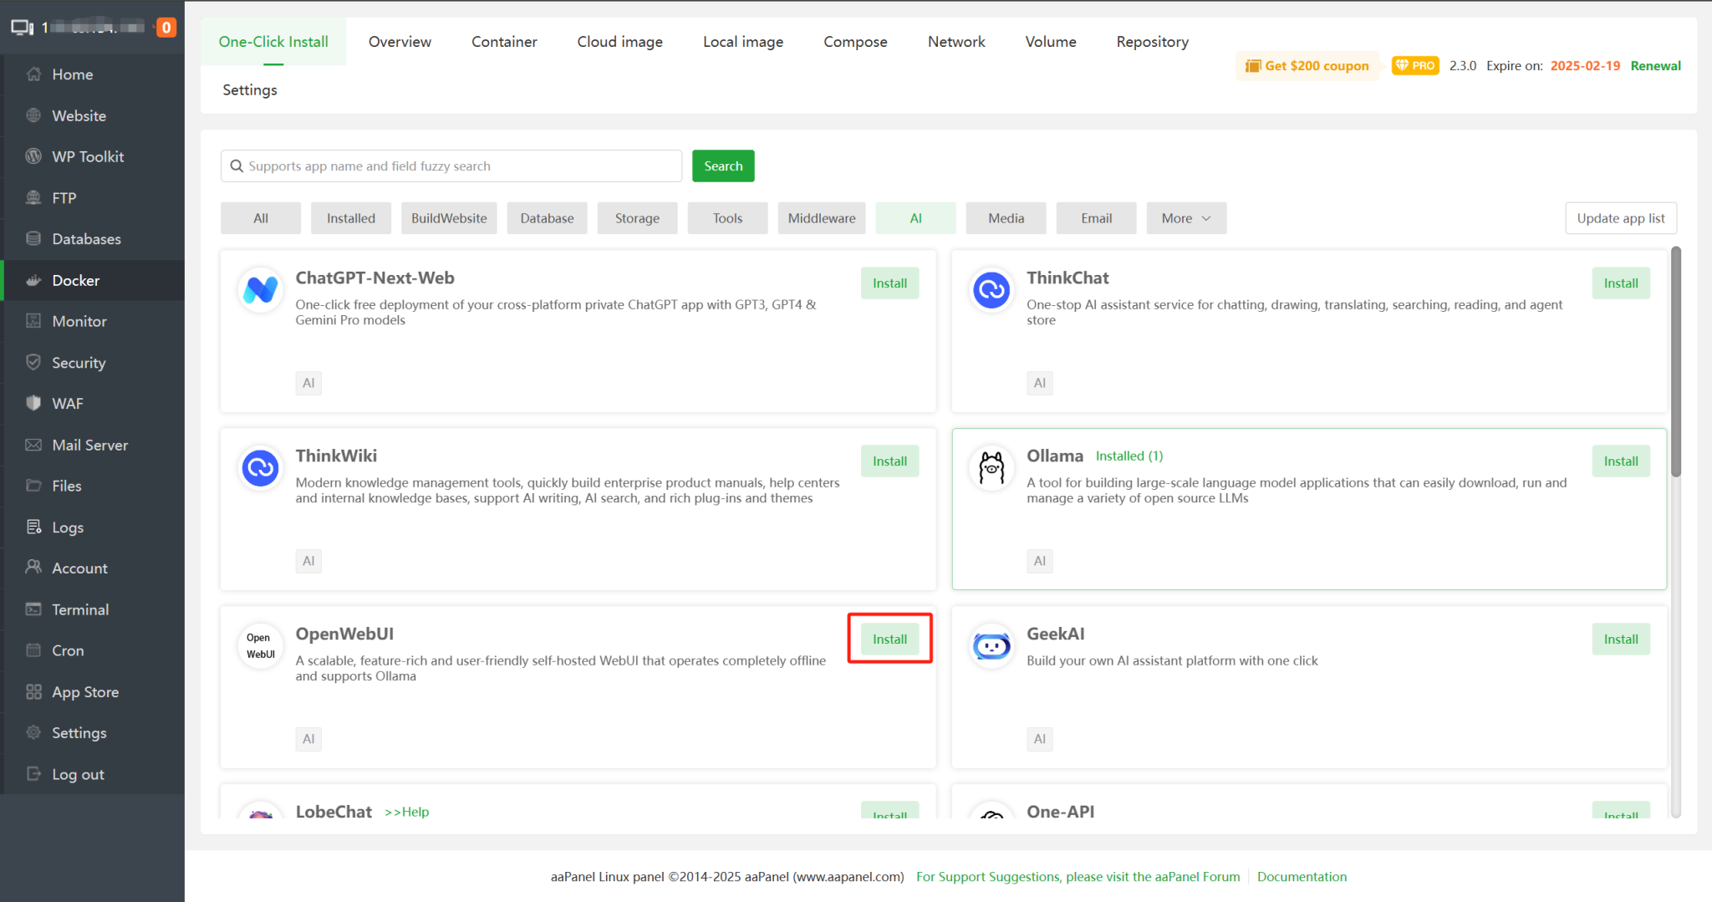Select the Databases icon in the sidebar
The width and height of the screenshot is (1712, 902).
click(33, 238)
